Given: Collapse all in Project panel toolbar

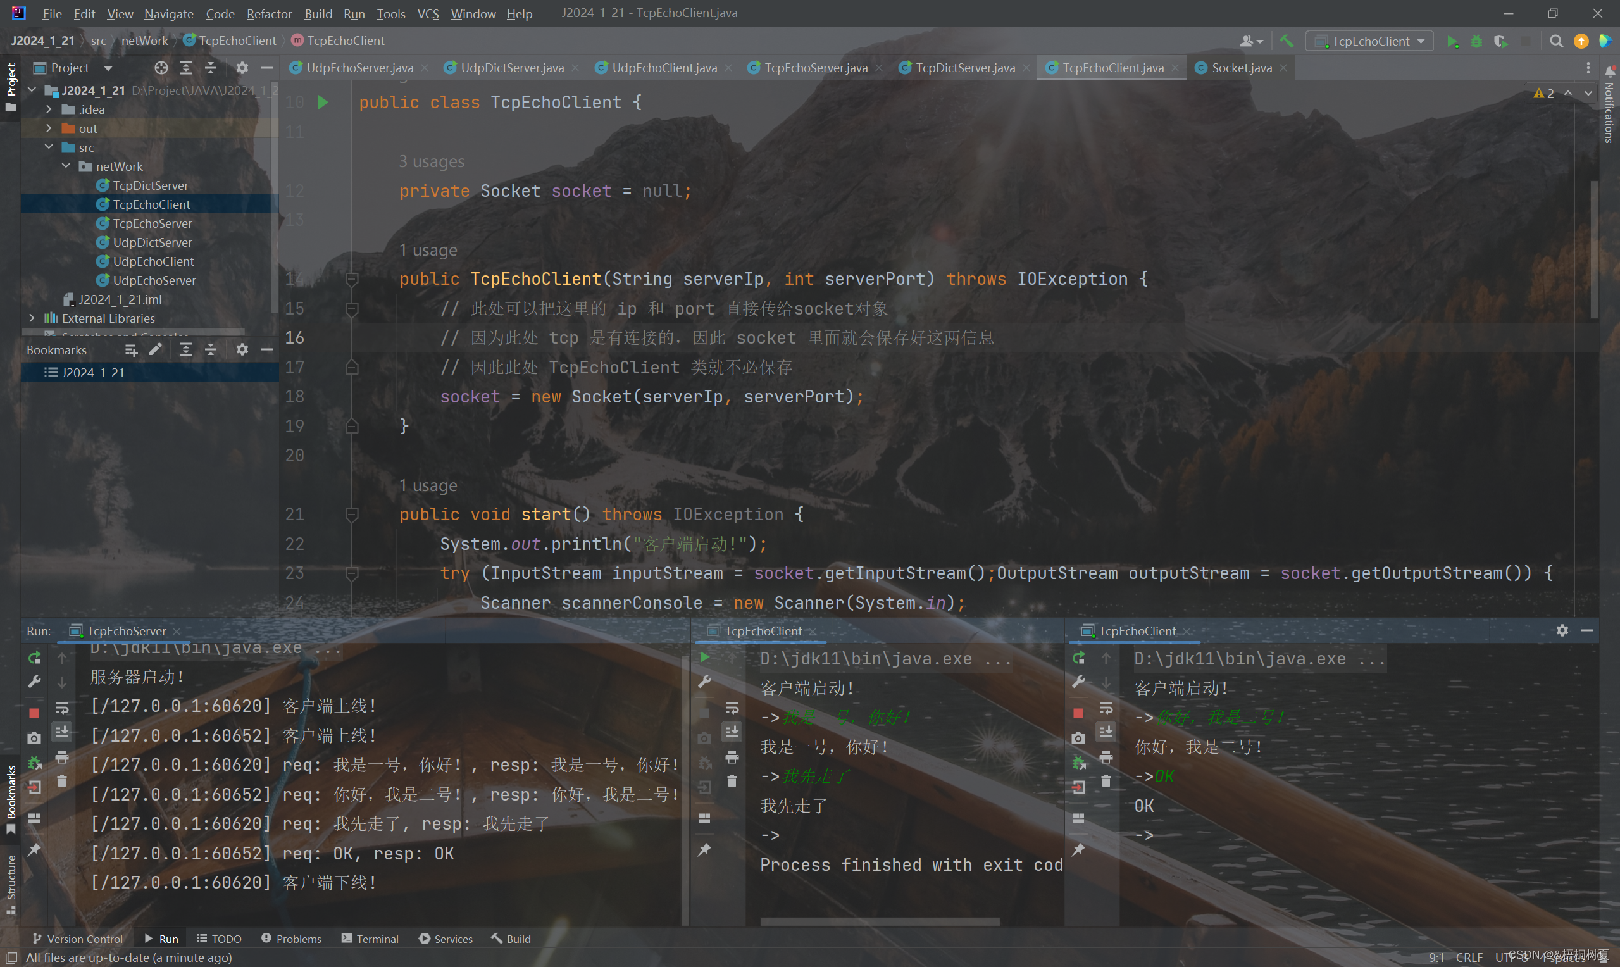Looking at the screenshot, I should tap(210, 68).
